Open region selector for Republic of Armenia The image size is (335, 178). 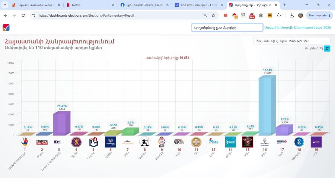point(292,41)
